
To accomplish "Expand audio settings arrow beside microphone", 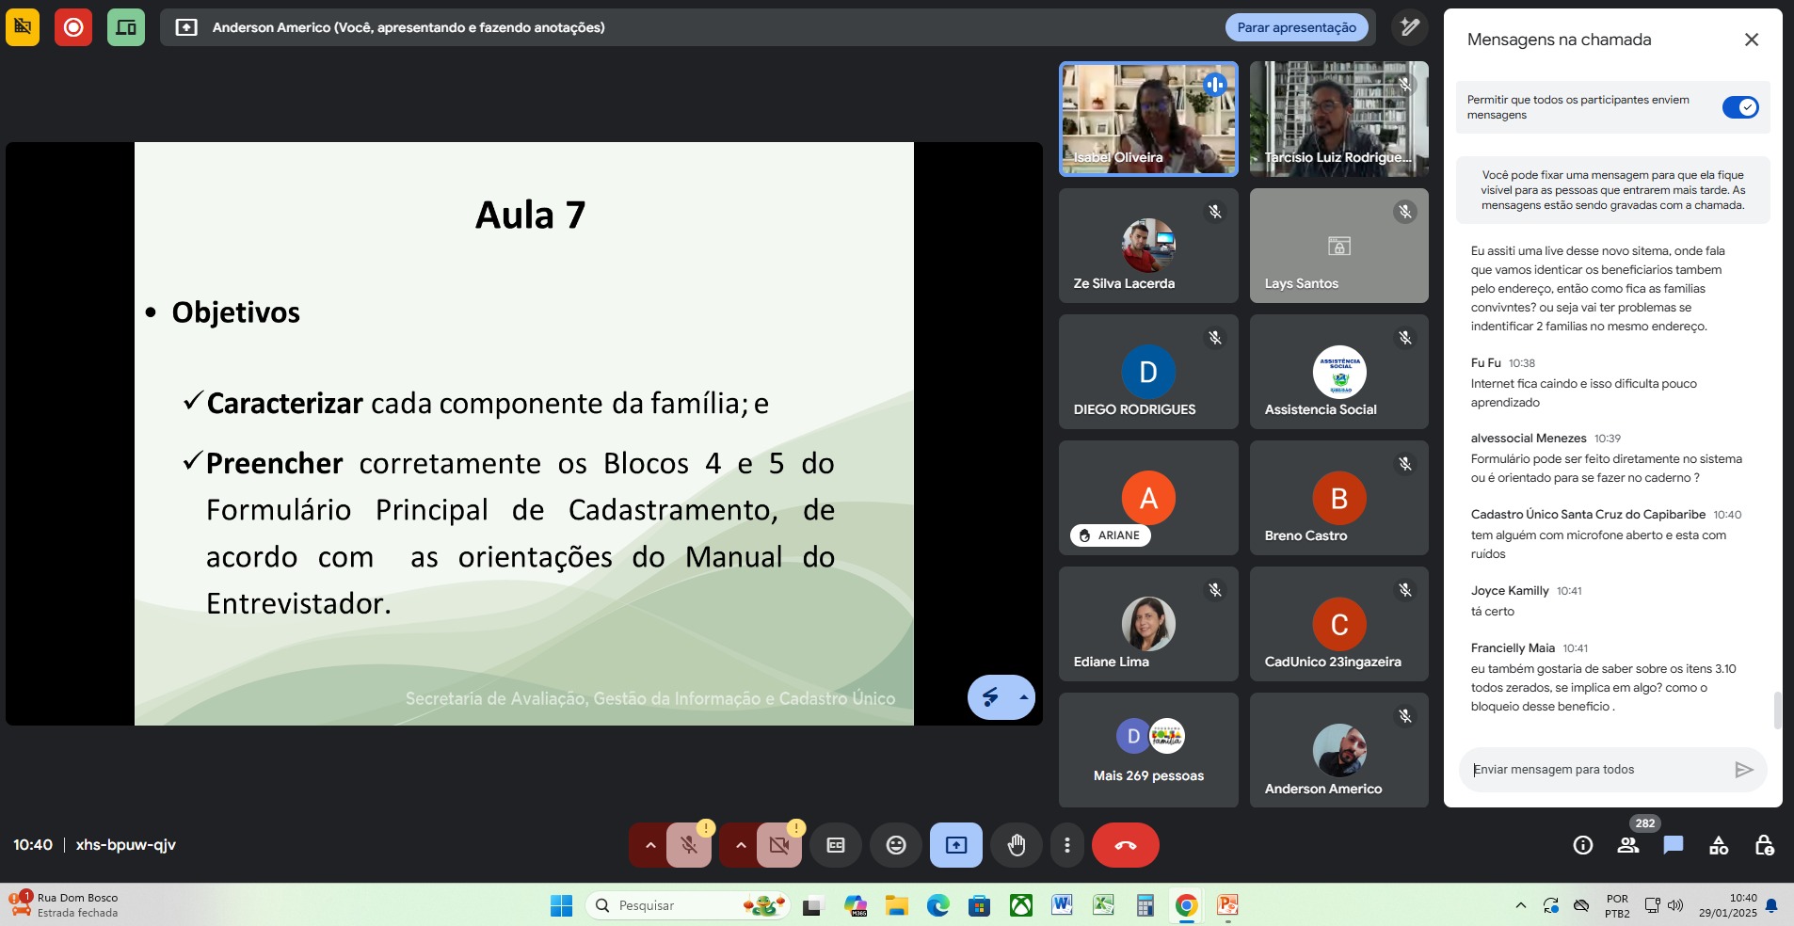I will tap(649, 845).
